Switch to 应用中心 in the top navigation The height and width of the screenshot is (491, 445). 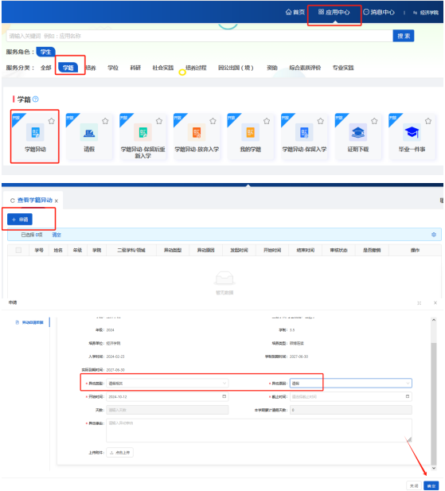(334, 12)
